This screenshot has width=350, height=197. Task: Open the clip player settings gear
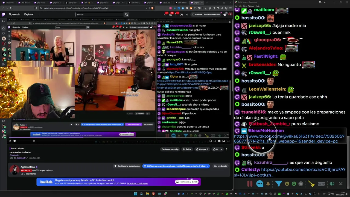tap(211, 141)
